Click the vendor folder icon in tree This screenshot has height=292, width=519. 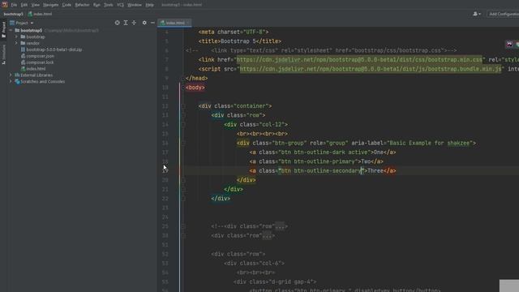click(23, 43)
